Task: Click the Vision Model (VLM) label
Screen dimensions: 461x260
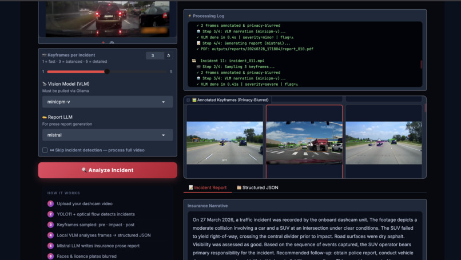Action: pos(66,84)
